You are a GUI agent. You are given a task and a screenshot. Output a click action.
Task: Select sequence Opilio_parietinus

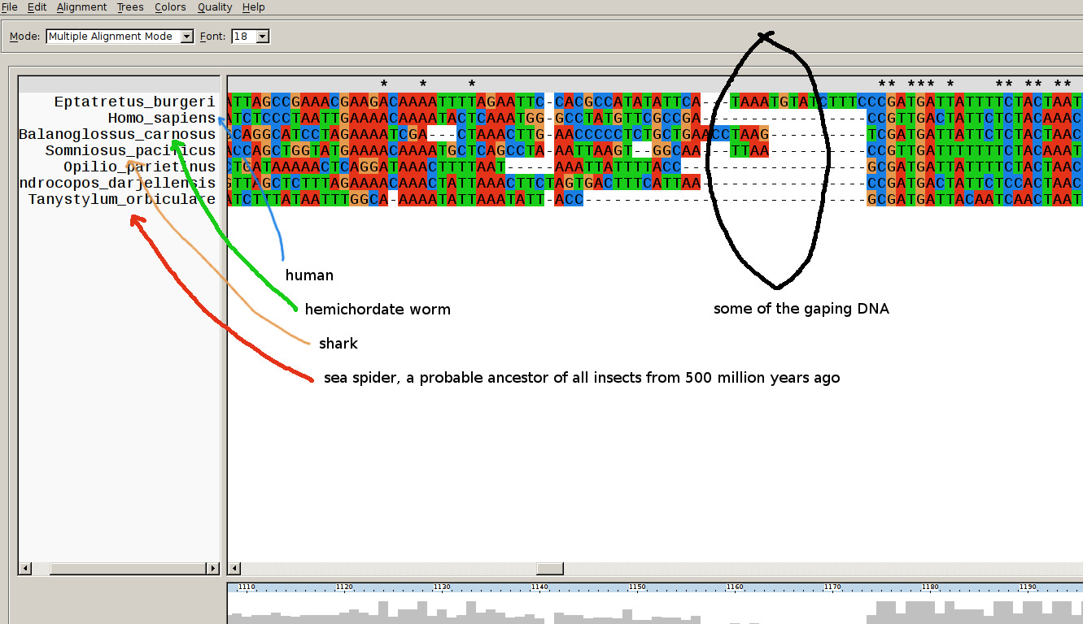click(x=140, y=167)
